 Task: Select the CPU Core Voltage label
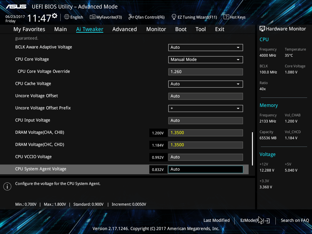[32, 59]
